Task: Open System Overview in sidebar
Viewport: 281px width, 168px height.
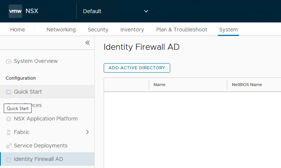Action: tap(36, 61)
